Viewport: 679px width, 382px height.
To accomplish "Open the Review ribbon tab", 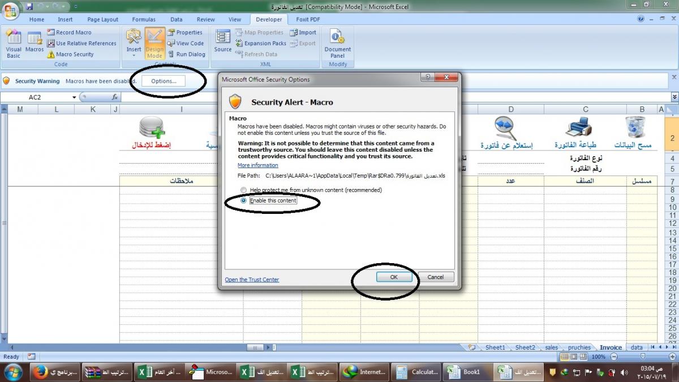I will pyautogui.click(x=206, y=19).
